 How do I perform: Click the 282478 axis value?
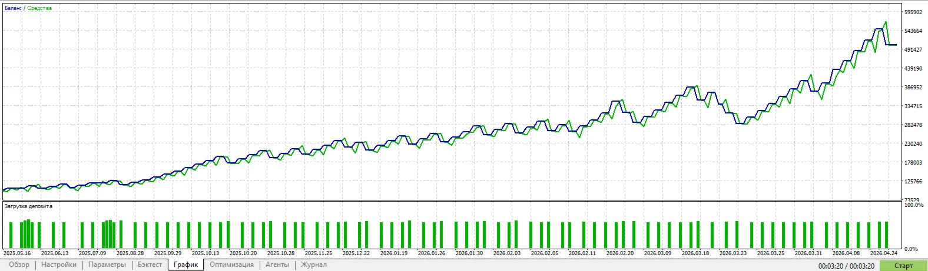coord(913,125)
